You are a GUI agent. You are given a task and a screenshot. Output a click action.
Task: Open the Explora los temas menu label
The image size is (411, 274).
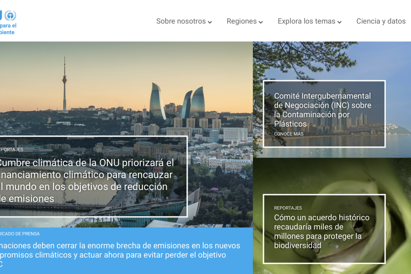pos(306,21)
